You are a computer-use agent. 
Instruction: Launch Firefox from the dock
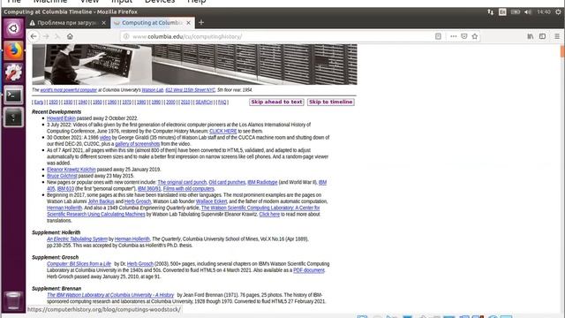13,50
